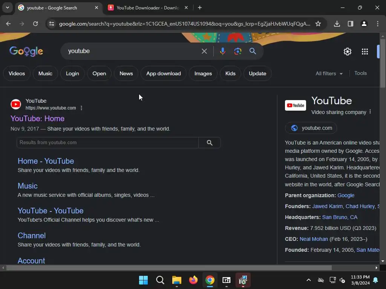386x289 pixels.
Task: Bookmark this page with the star icon
Action: click(x=318, y=24)
